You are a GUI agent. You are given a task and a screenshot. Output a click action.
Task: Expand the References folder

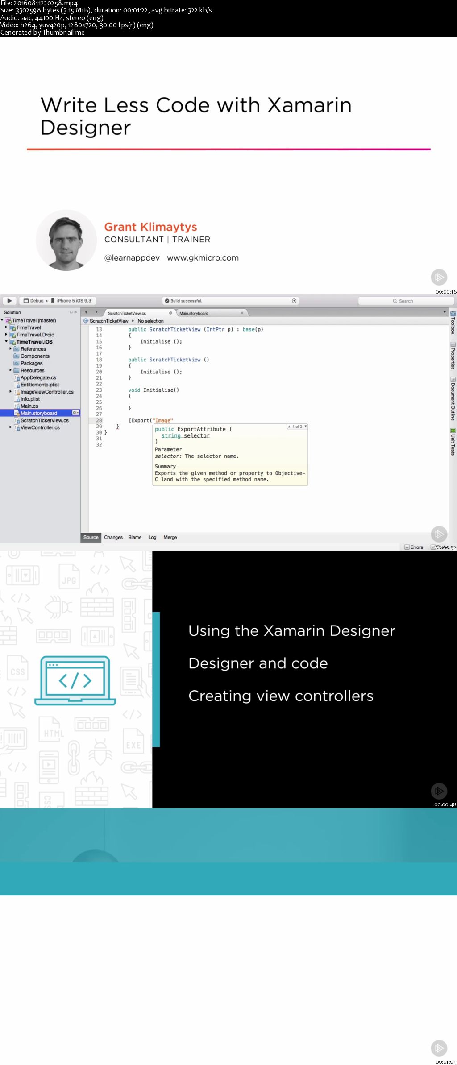tap(11, 349)
